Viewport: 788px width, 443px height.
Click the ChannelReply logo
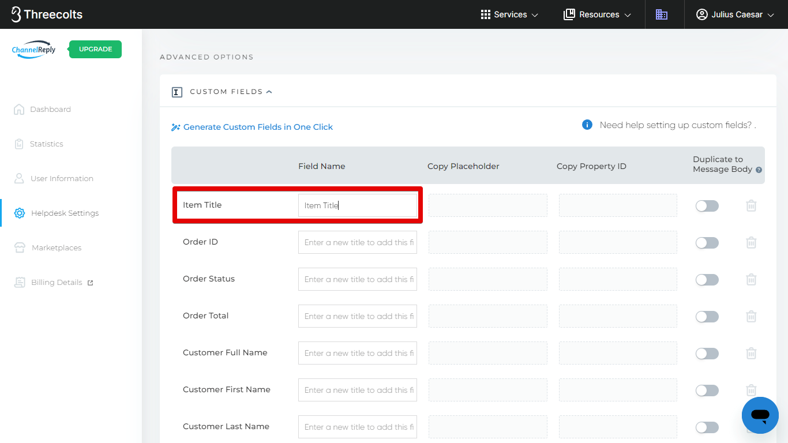pyautogui.click(x=34, y=50)
